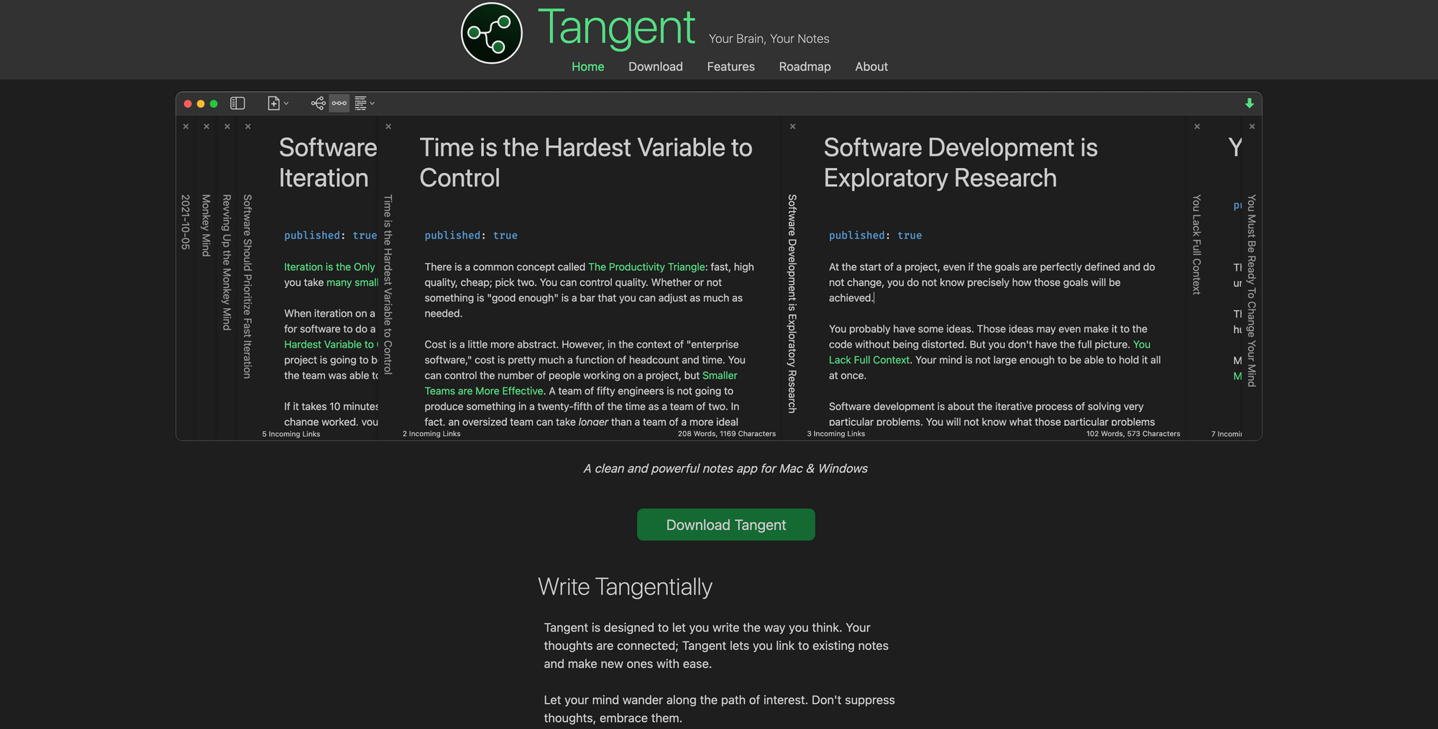Click the text focus lines icon
The width and height of the screenshot is (1438, 729).
(x=360, y=103)
